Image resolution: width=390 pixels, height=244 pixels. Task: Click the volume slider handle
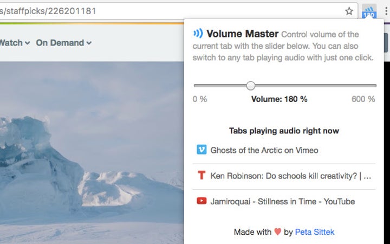[250, 86]
